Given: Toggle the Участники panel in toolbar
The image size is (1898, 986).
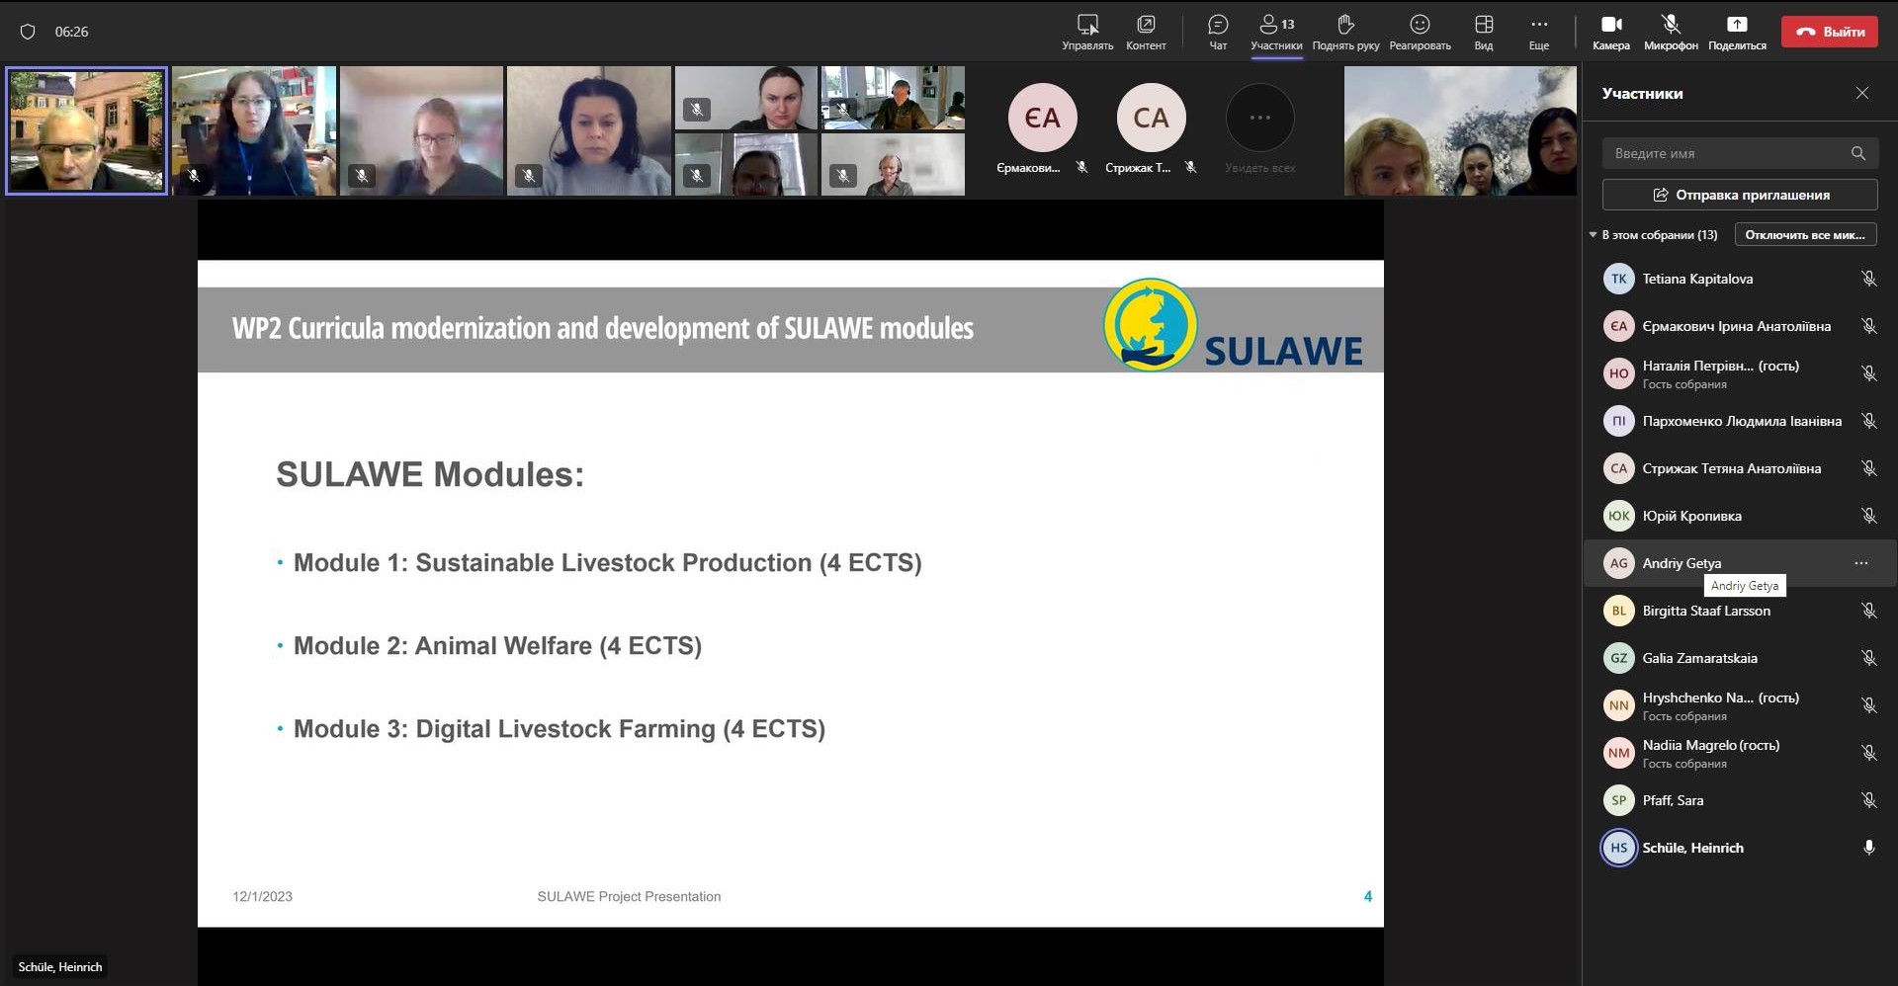Looking at the screenshot, I should point(1276,32).
